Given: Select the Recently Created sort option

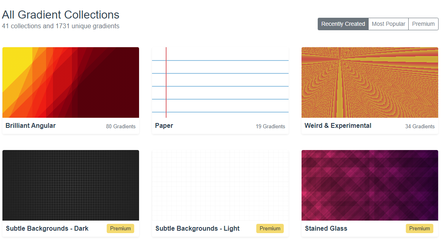Looking at the screenshot, I should (x=343, y=24).
